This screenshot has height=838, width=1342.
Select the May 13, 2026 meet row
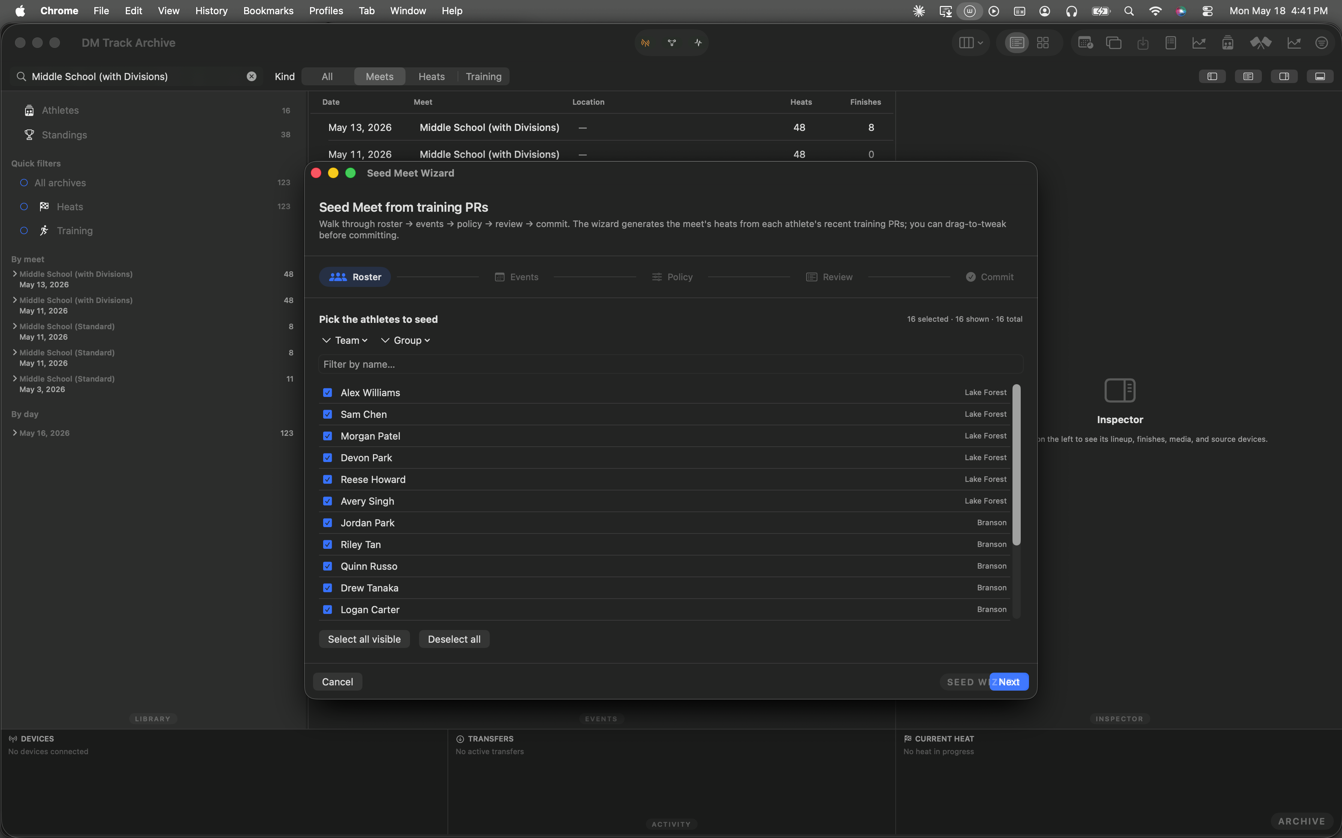tap(602, 128)
